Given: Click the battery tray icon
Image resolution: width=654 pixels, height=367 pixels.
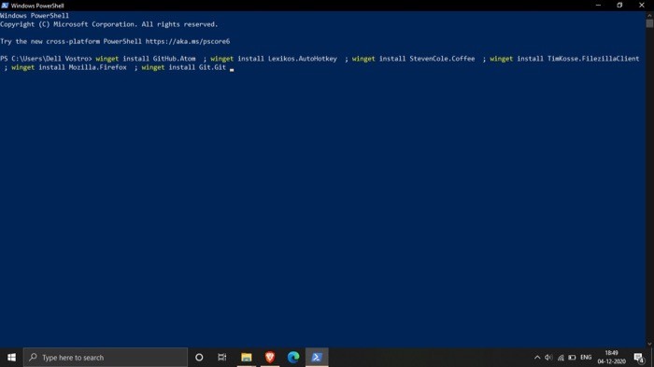Looking at the screenshot, I should pos(572,358).
